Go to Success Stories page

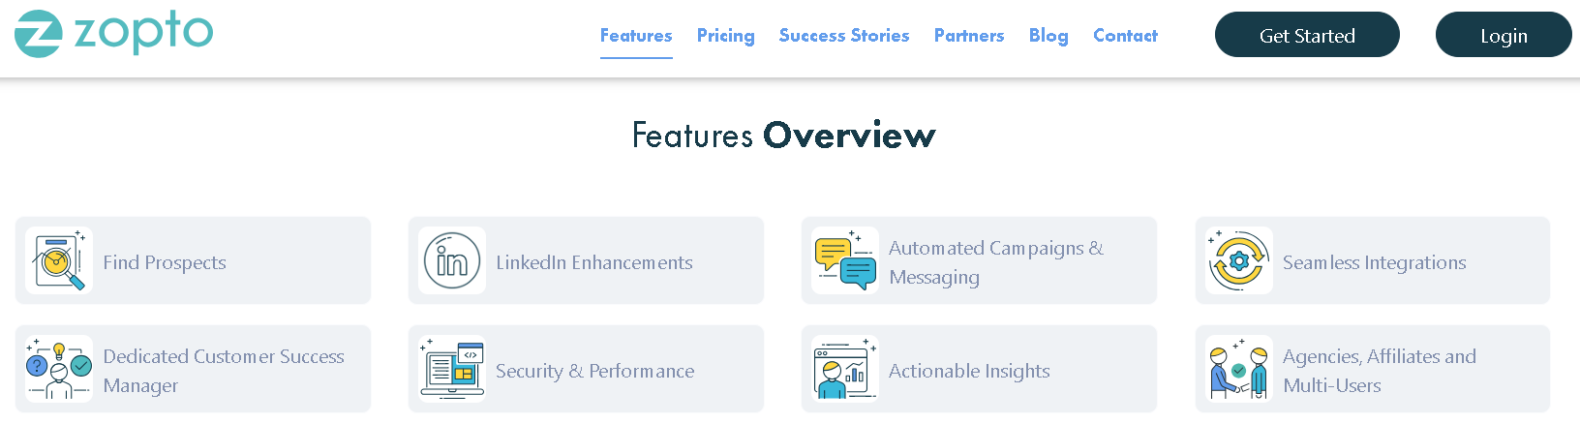point(844,36)
